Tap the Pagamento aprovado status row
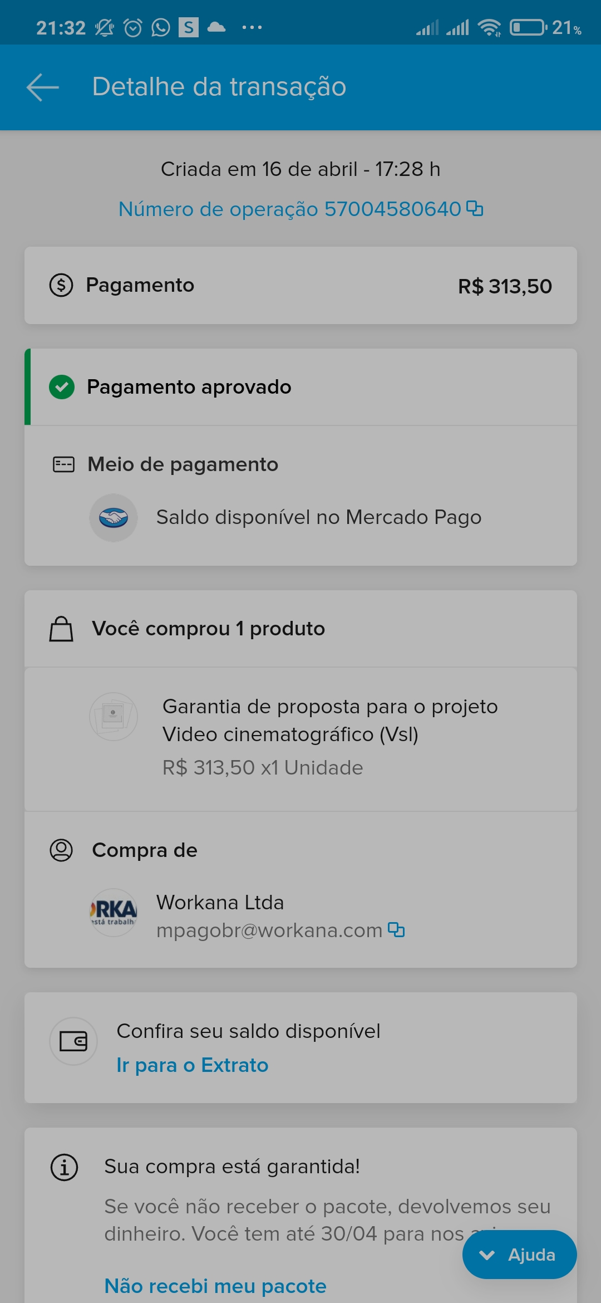 (x=300, y=387)
